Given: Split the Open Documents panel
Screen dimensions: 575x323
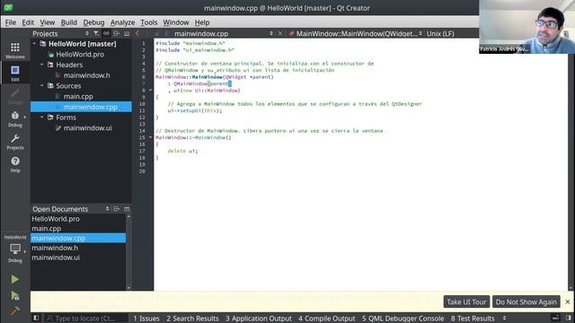Looking at the screenshot, I should (117, 209).
